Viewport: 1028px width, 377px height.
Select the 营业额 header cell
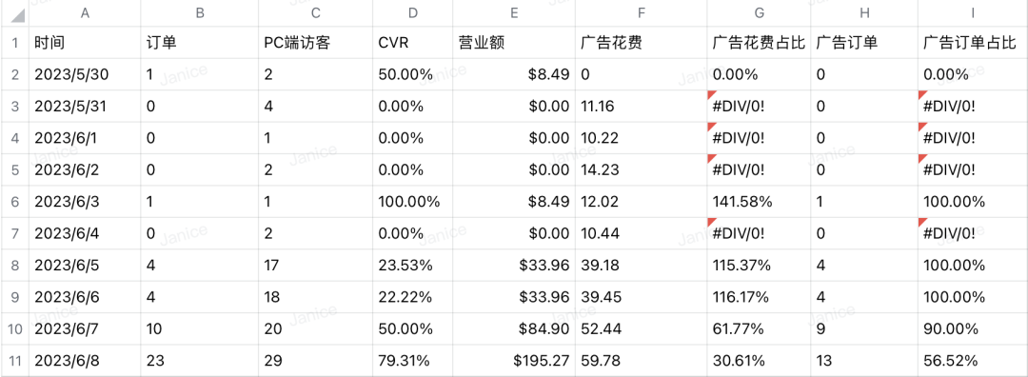coord(513,43)
